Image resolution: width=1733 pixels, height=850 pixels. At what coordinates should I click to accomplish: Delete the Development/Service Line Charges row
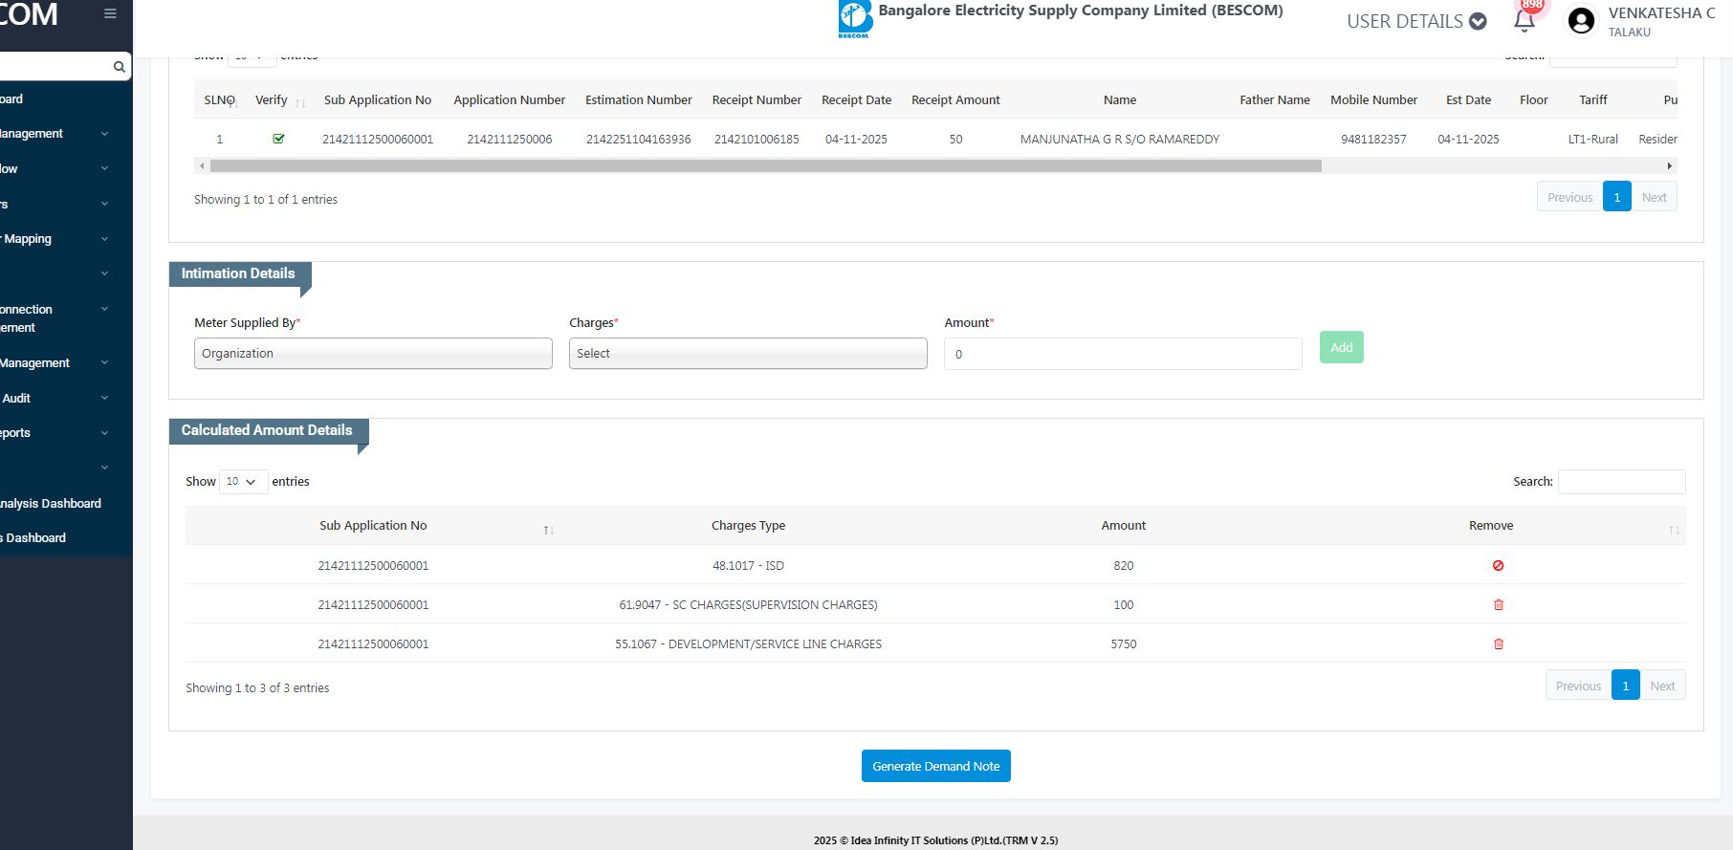1498,644
